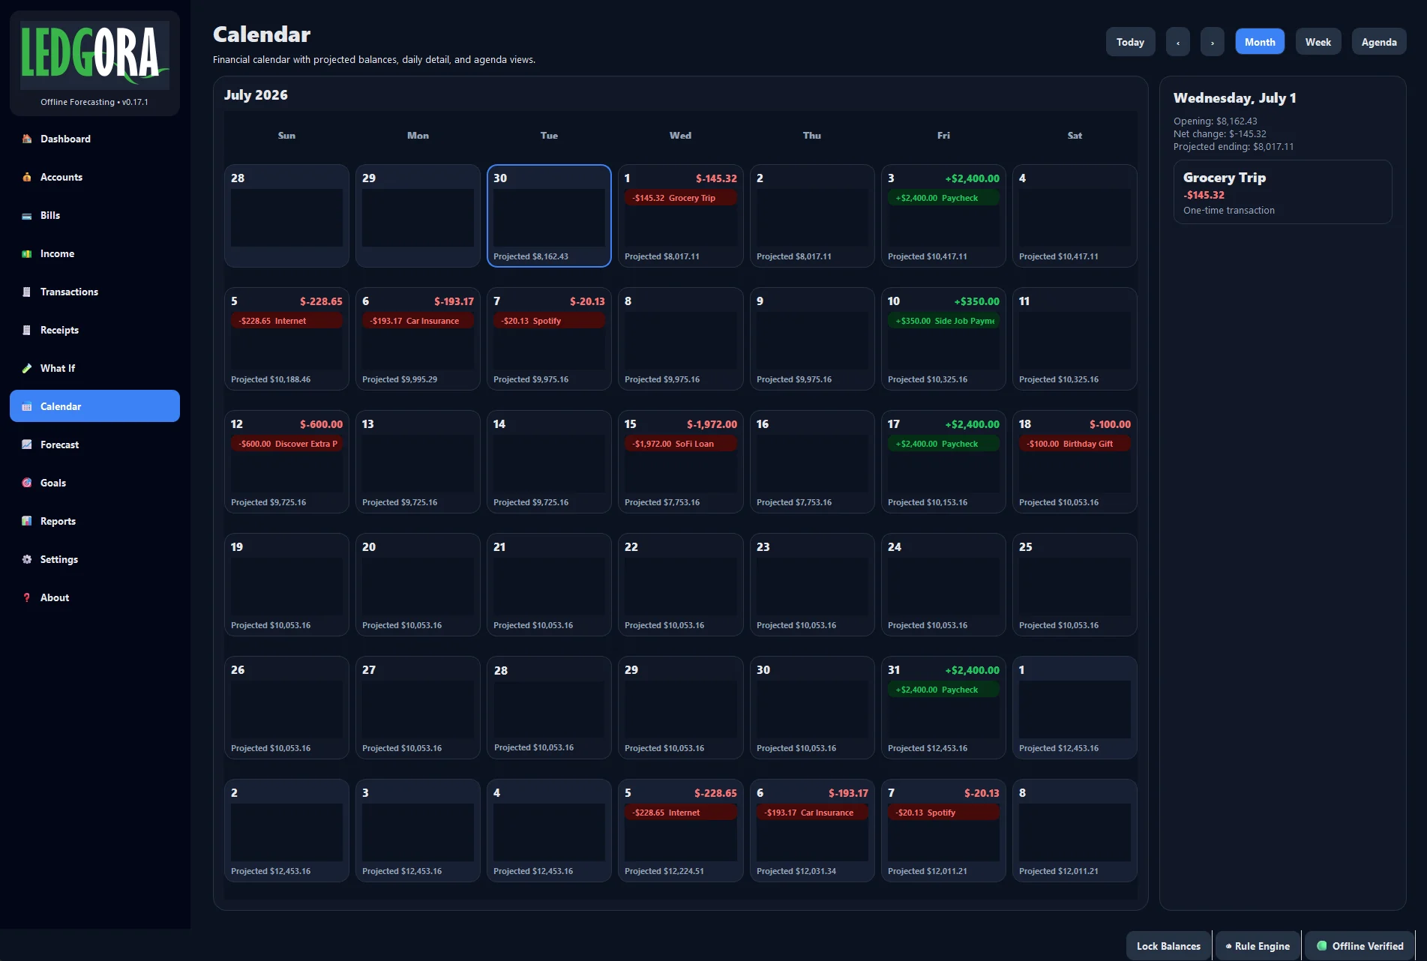This screenshot has width=1427, height=961.
Task: Click the Transactions list icon
Action: tap(27, 292)
